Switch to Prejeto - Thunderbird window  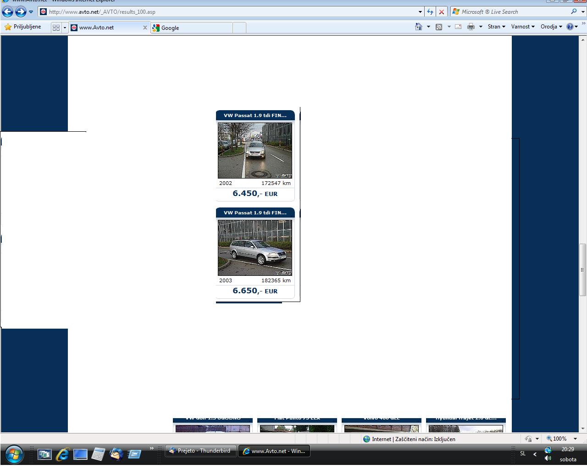200,451
